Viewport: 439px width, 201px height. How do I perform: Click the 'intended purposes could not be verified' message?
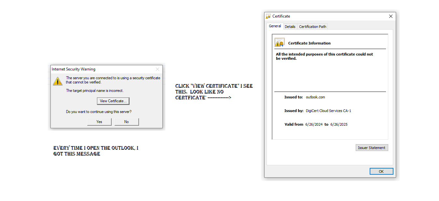coord(324,56)
